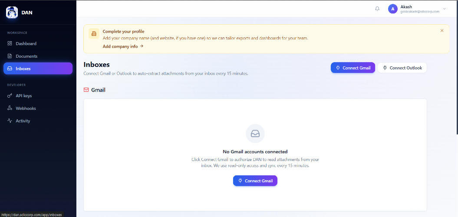Click the Complete your profile title
The width and height of the screenshot is (458, 217).
124,31
